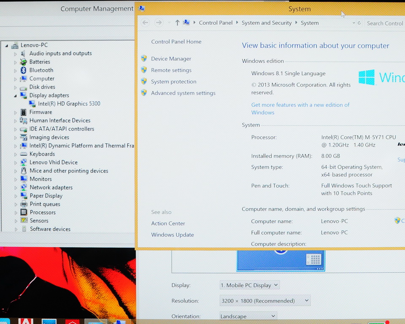This screenshot has width=405, height=324.
Task: Open the Device Manager link
Action: point(171,59)
